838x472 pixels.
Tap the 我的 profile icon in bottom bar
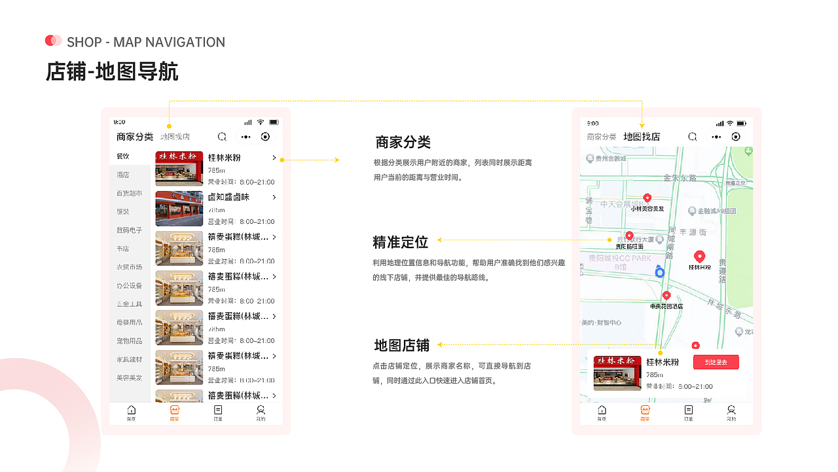click(261, 410)
